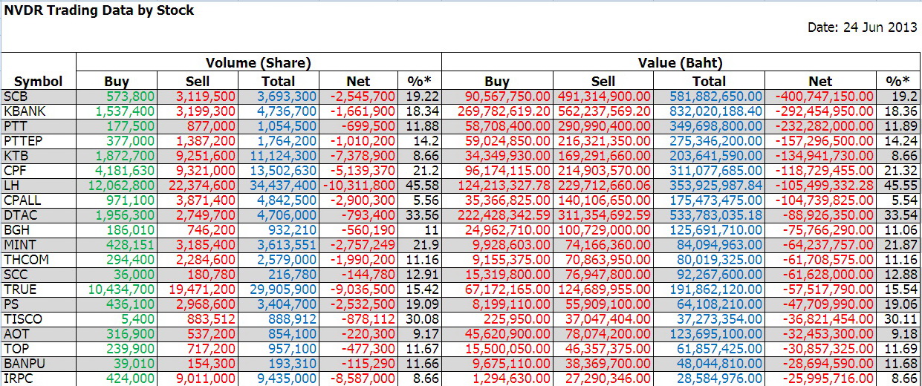Click the Volume (Share) group header
This screenshot has width=922, height=386.
point(258,63)
